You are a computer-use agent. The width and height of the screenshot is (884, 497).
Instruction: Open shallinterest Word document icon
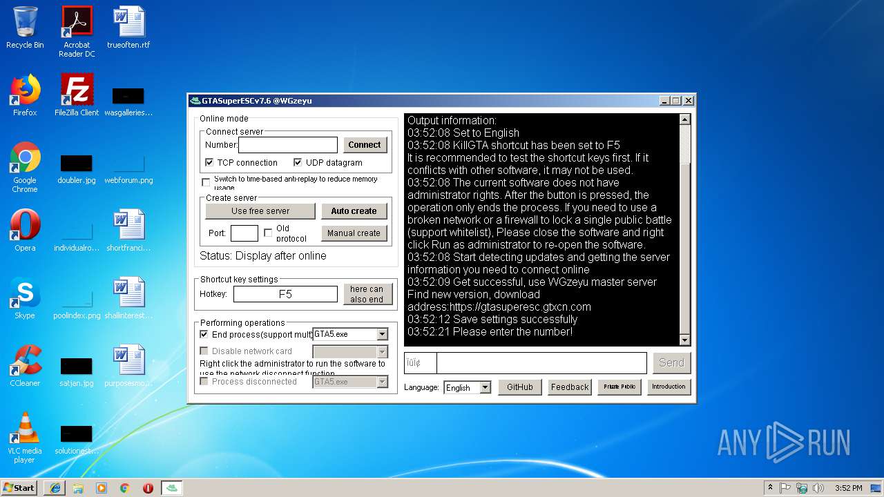[x=128, y=298]
